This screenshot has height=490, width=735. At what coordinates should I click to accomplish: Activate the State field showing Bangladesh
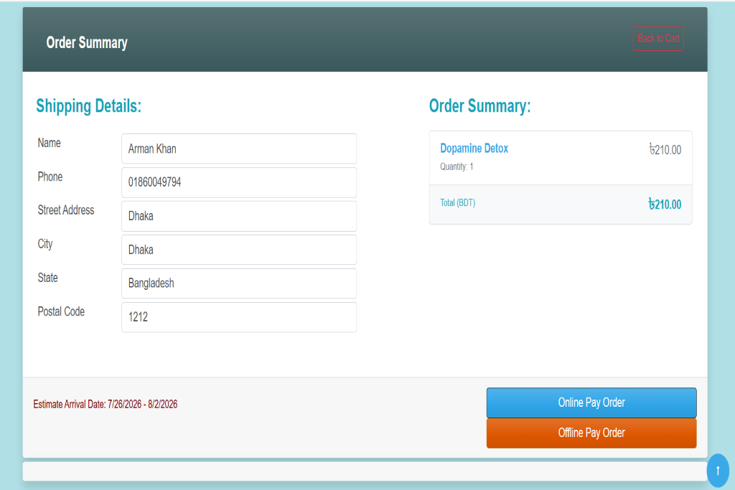click(x=239, y=283)
